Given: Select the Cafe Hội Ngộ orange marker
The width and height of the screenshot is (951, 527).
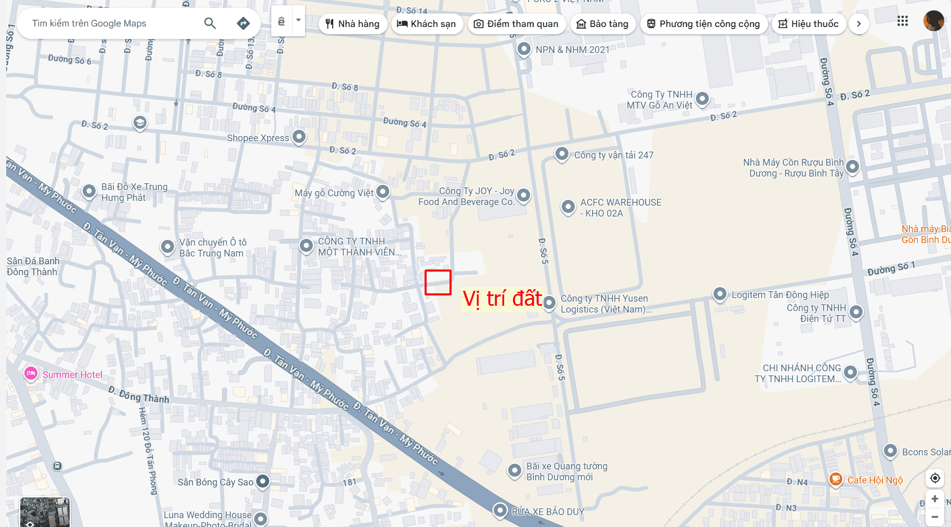Looking at the screenshot, I should tap(836, 479).
